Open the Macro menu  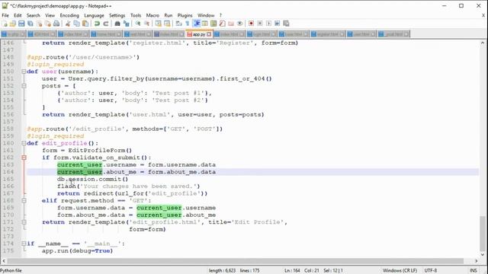(152, 15)
